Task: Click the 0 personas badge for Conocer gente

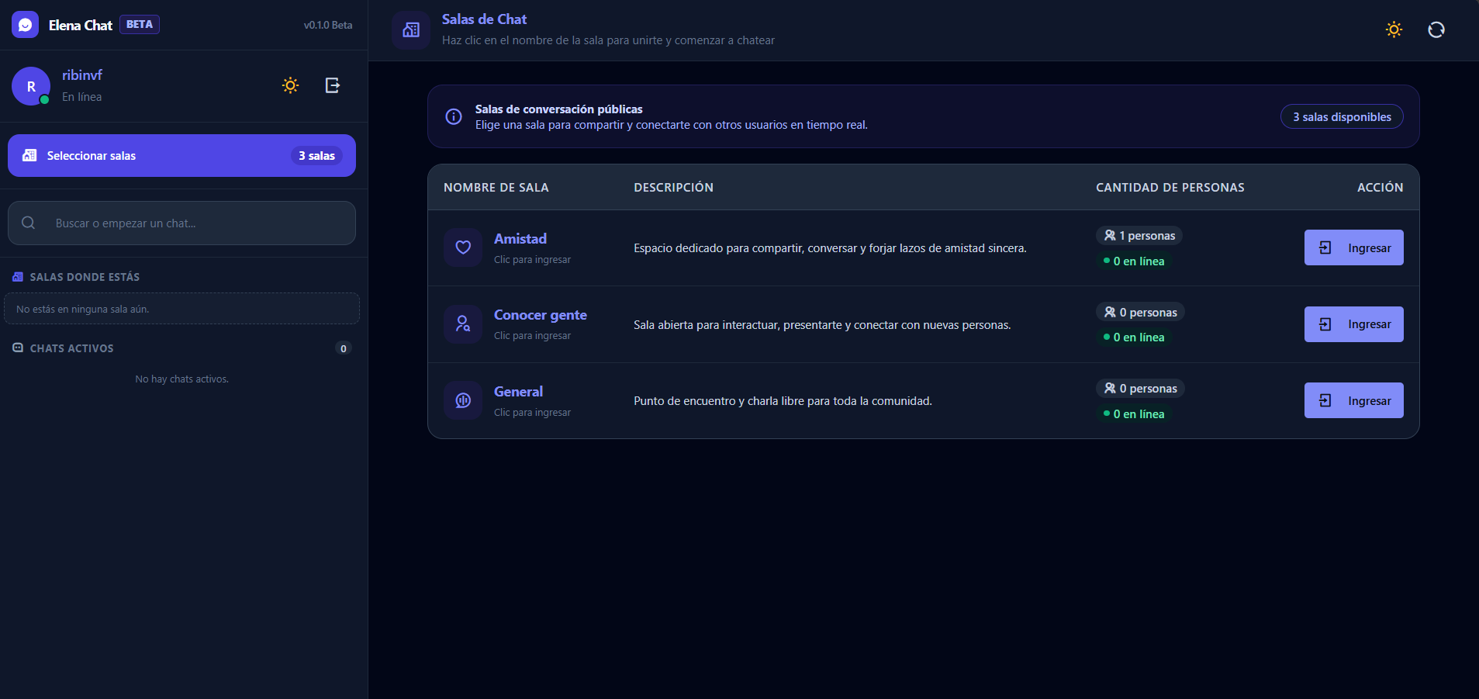Action: (1141, 312)
